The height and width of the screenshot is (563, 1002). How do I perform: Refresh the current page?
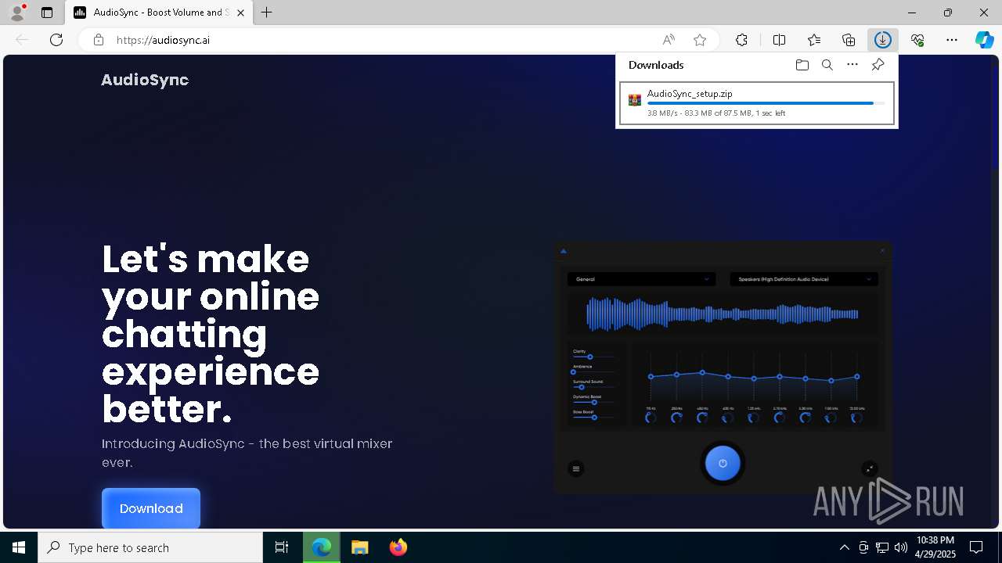(x=56, y=40)
